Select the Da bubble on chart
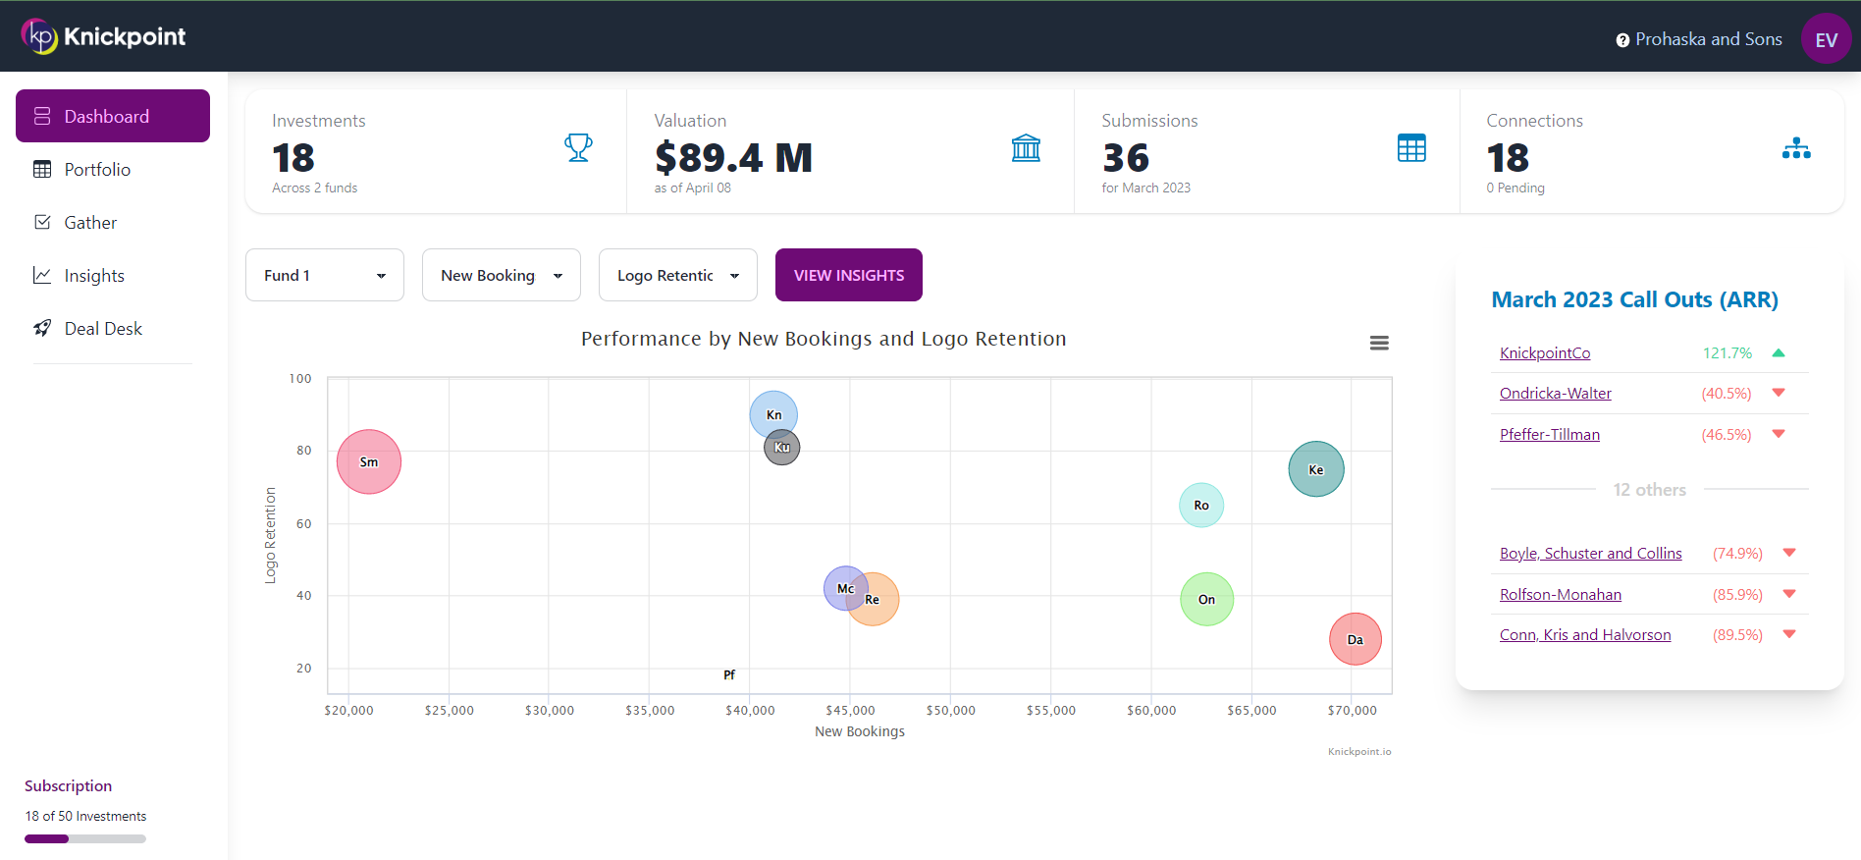The height and width of the screenshot is (860, 1861). (x=1356, y=639)
